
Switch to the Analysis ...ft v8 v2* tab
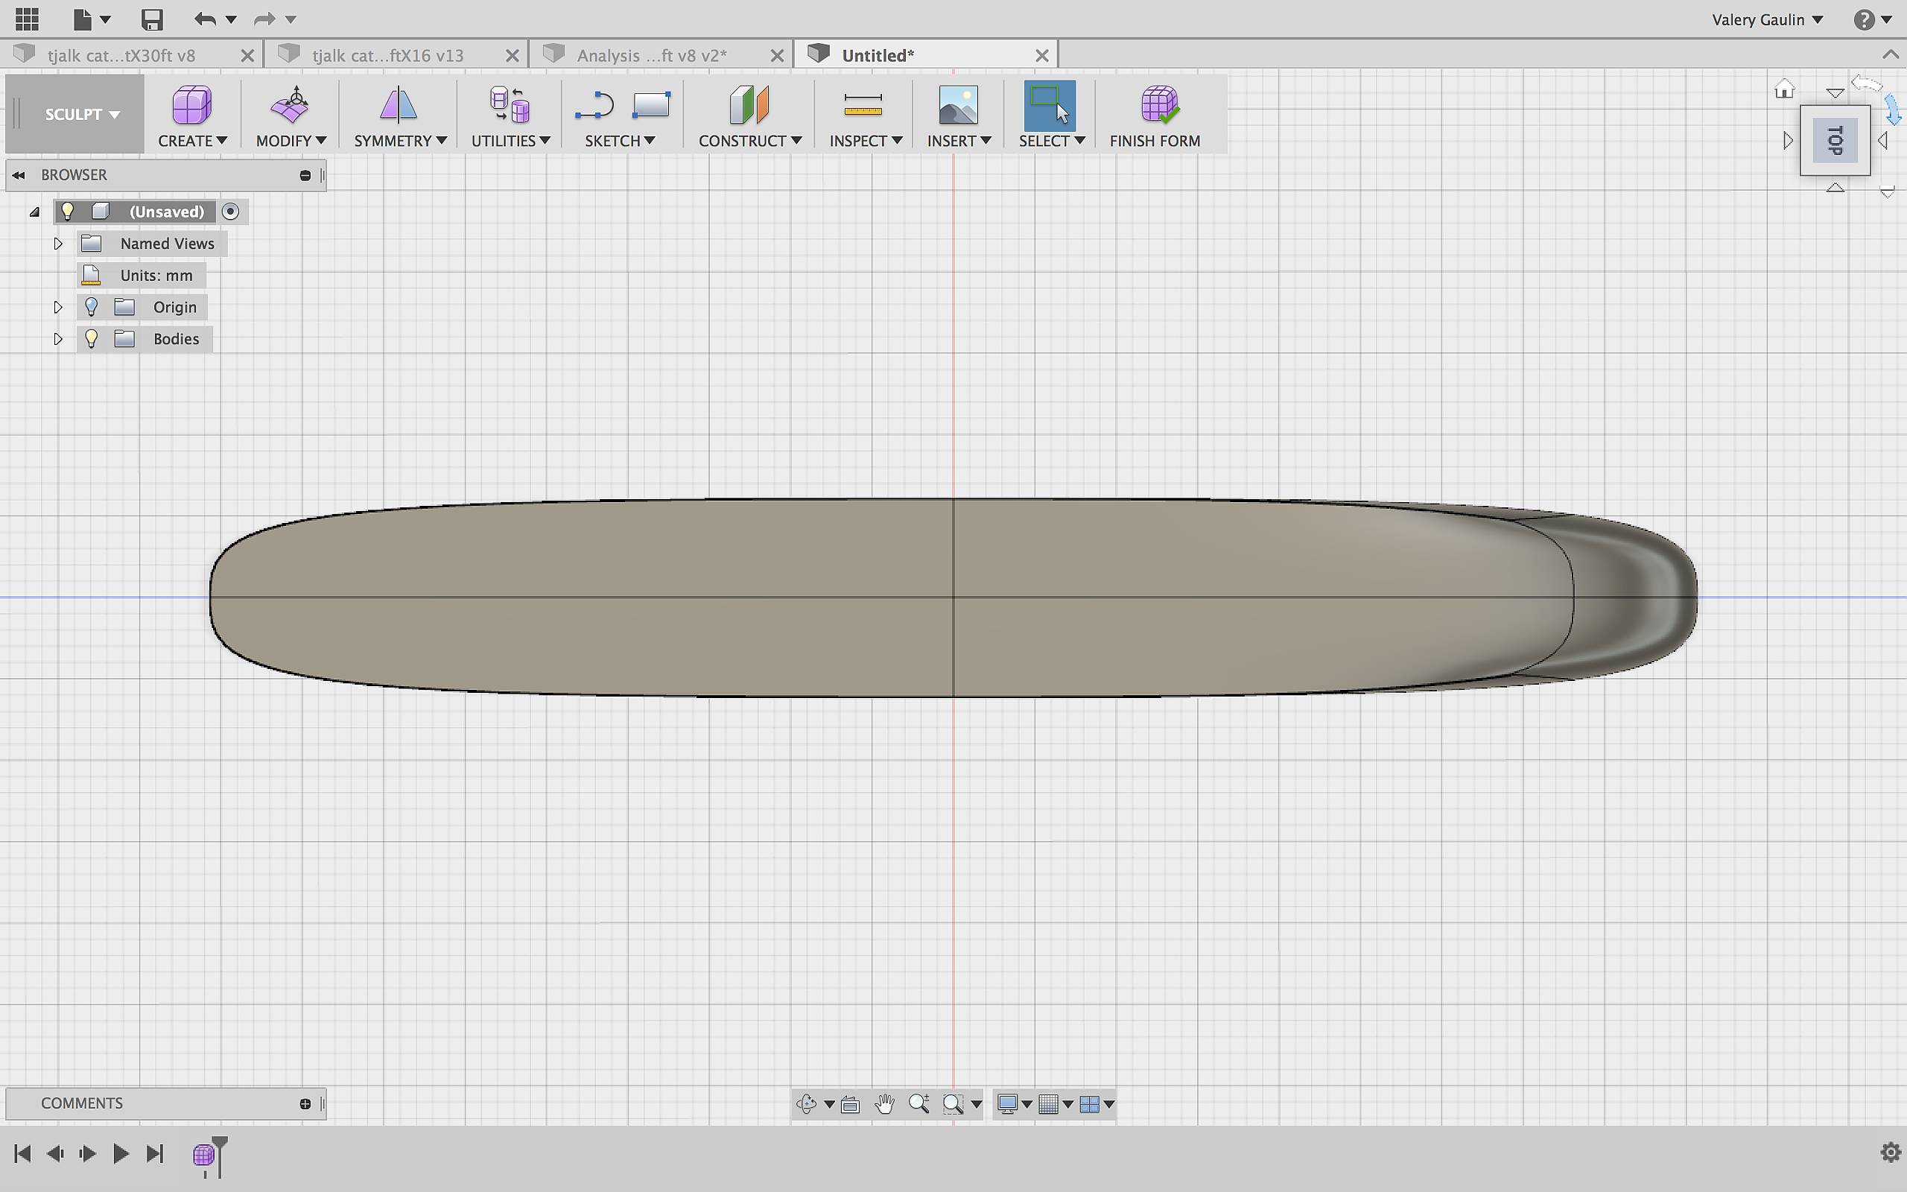pos(652,55)
